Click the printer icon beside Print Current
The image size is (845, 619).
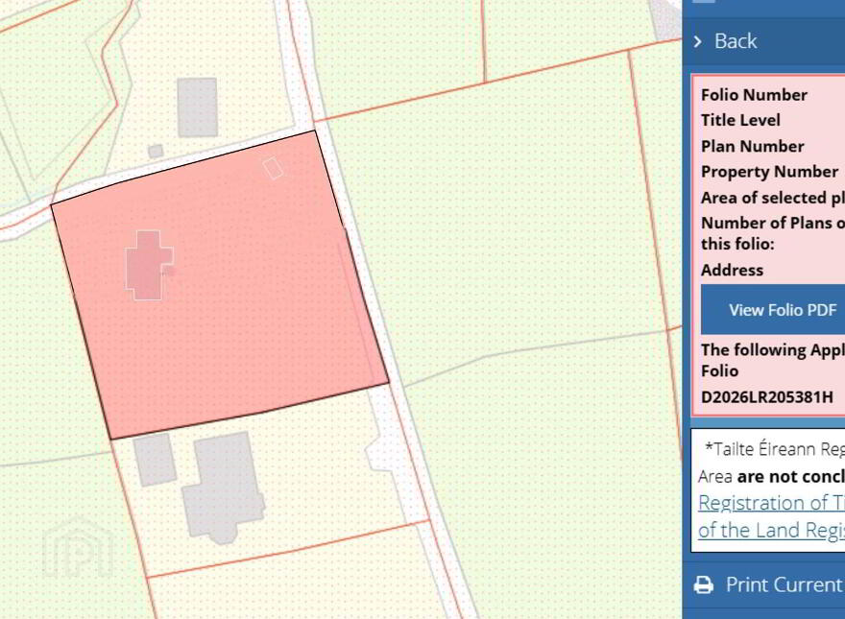click(703, 585)
